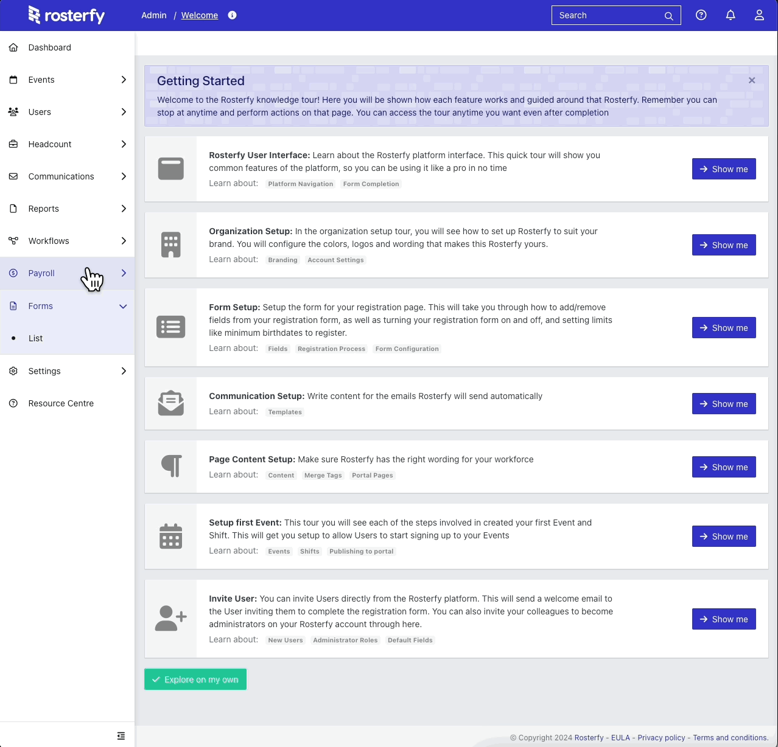The image size is (778, 747).
Task: Open the Privacy policy footer link
Action: (661, 738)
